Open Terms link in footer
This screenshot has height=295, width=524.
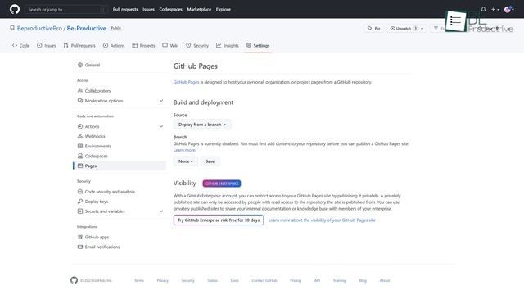coord(139,280)
